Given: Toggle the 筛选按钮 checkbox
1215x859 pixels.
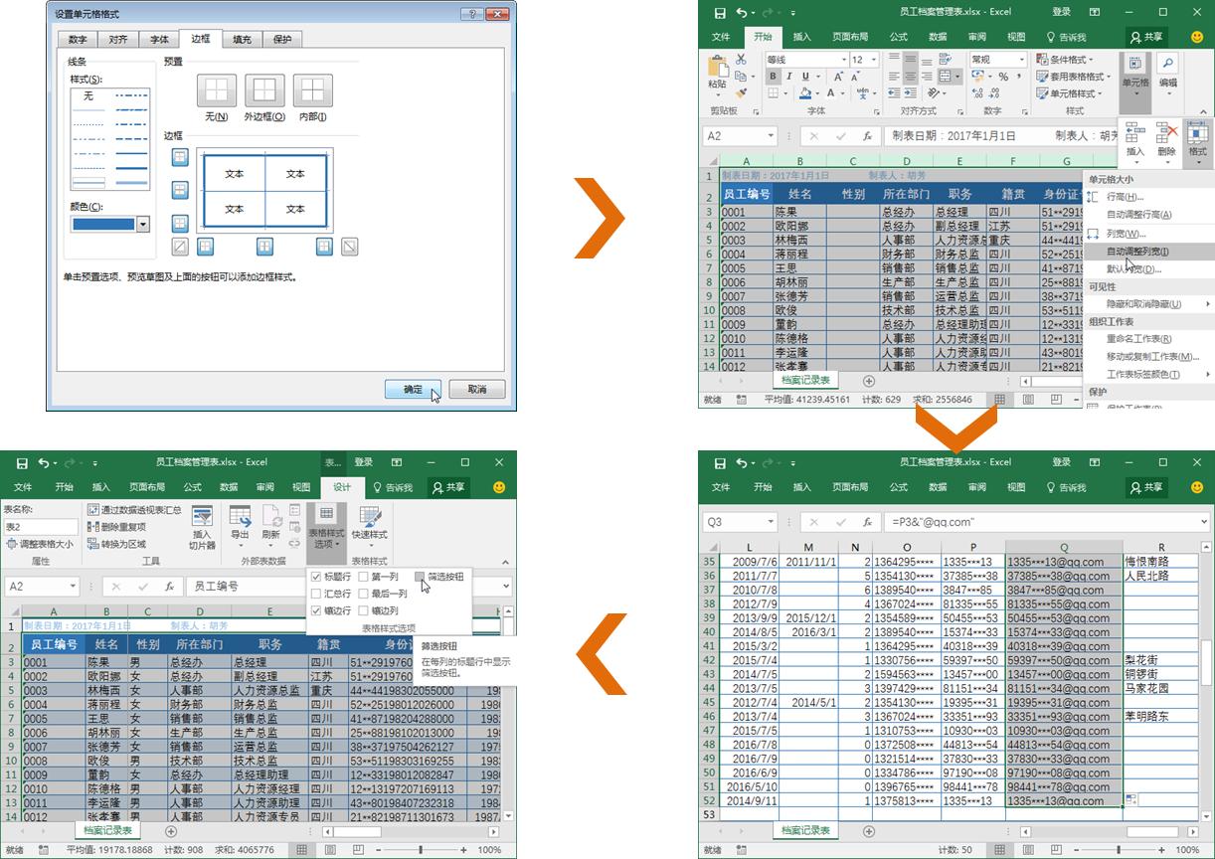Looking at the screenshot, I should point(420,577).
